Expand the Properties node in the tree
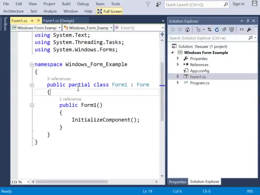 [x=178, y=58]
